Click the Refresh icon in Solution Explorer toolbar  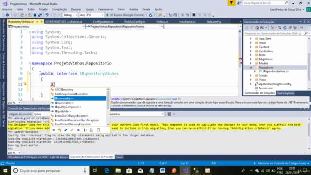pos(285,28)
